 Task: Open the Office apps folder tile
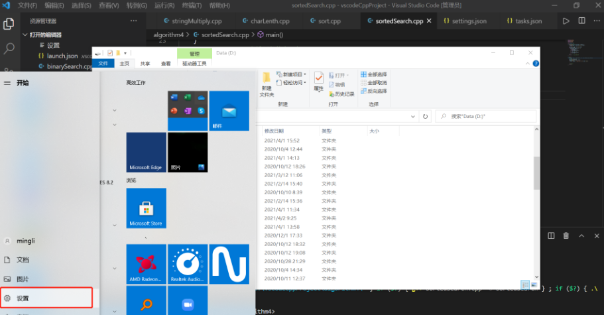pos(188,111)
